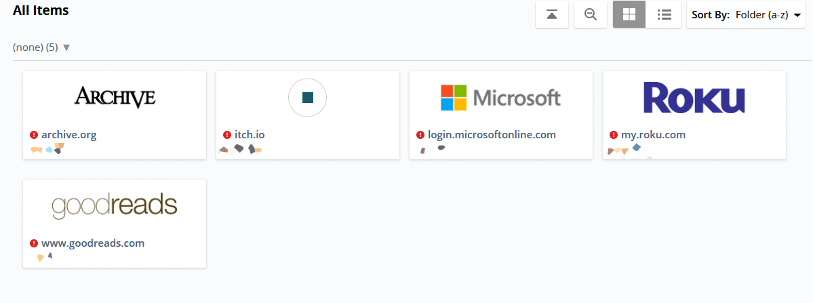813x303 pixels.
Task: Open the goodreads logo card
Action: (115, 205)
